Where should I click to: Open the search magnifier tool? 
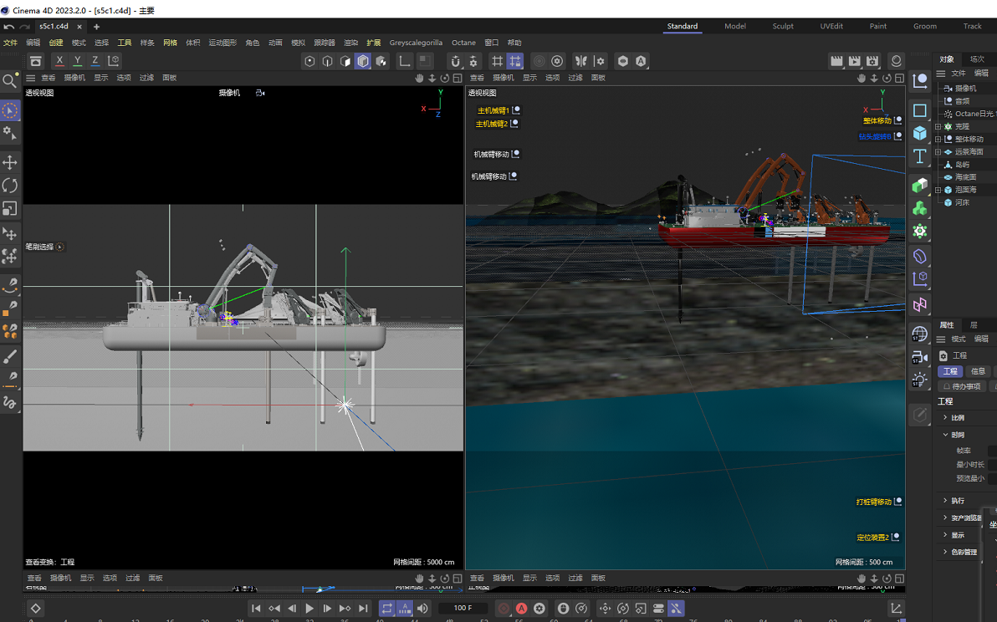pos(9,81)
